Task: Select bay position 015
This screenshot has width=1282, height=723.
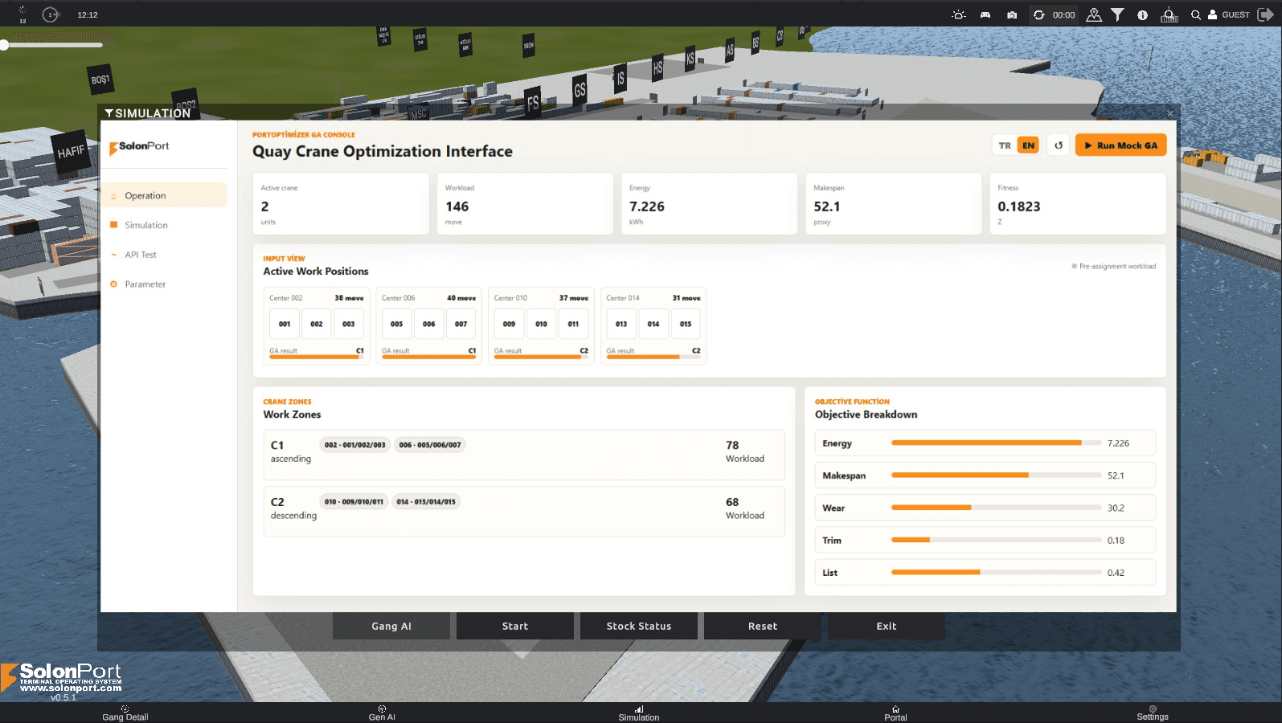Action: click(686, 324)
